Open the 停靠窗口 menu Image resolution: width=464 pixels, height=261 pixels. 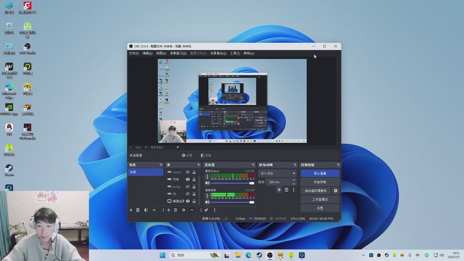[178, 53]
